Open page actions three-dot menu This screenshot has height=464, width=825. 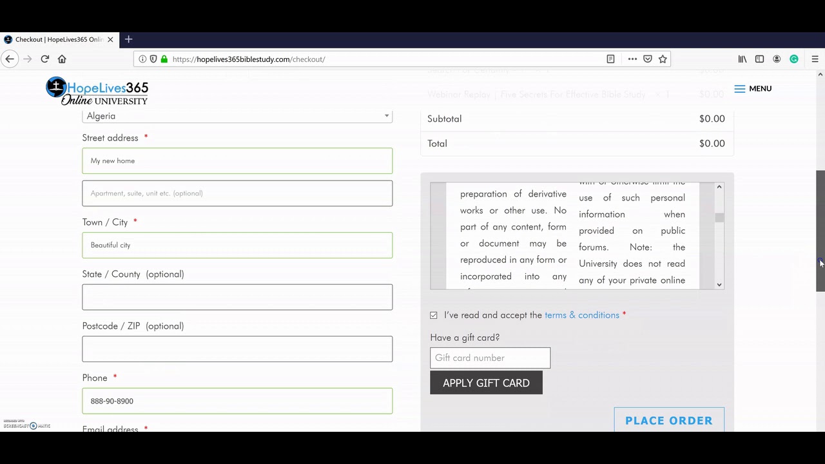632,59
